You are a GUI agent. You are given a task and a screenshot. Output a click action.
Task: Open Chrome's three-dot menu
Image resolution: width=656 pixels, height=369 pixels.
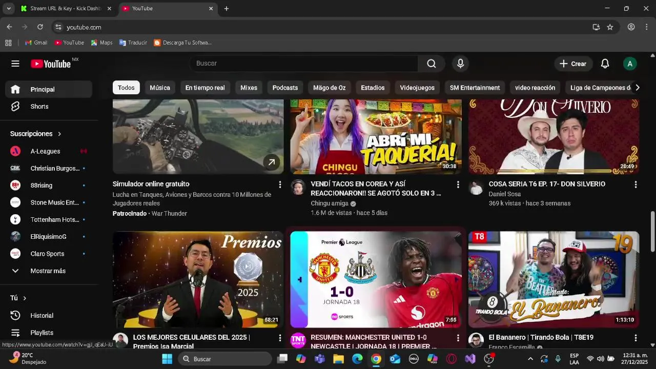[x=646, y=27]
